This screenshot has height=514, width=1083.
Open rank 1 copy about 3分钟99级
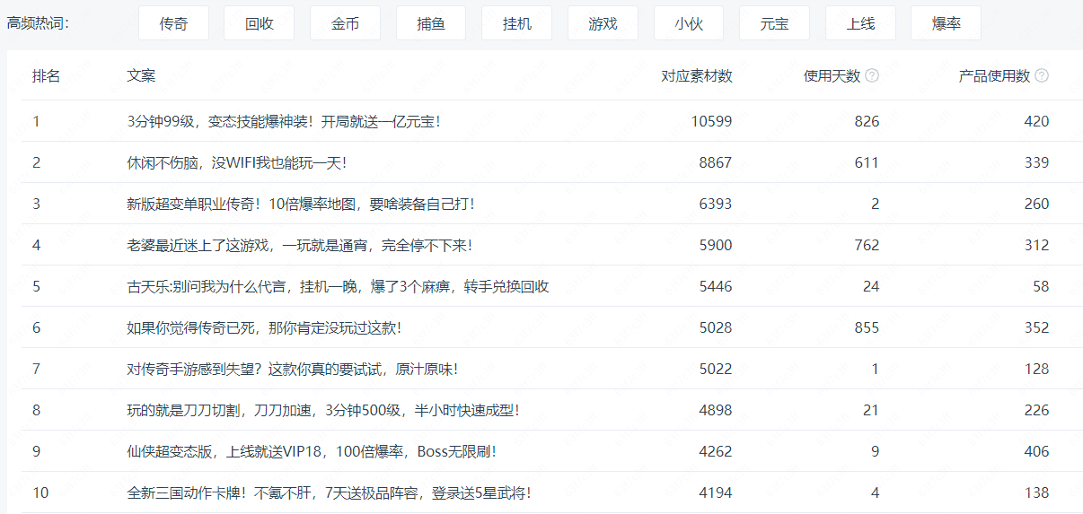point(284,121)
